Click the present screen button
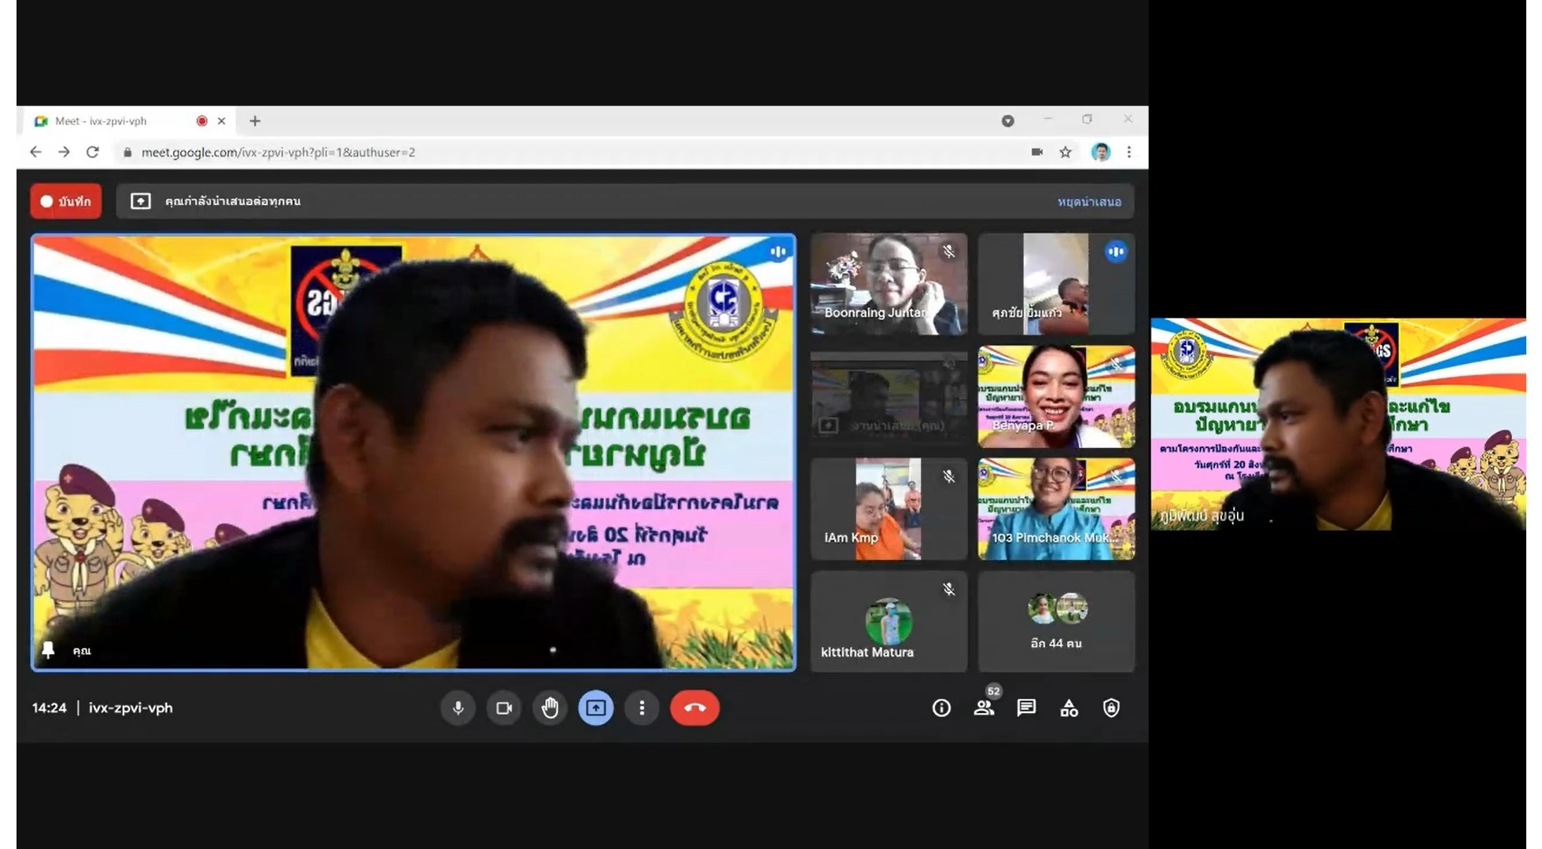Viewport: 1542px width, 849px height. point(596,707)
